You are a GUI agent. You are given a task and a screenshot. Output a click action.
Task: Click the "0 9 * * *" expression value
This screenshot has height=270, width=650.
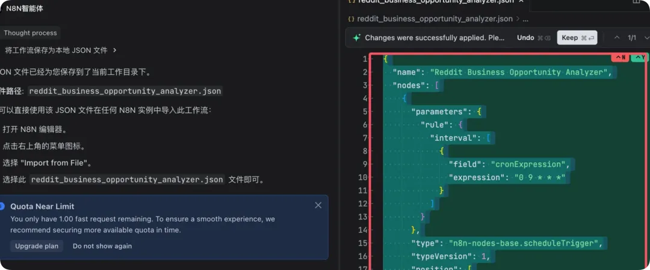tap(540, 178)
